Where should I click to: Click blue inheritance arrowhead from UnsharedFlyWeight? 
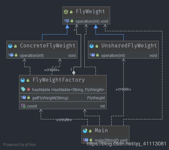pyautogui.click(x=96, y=26)
